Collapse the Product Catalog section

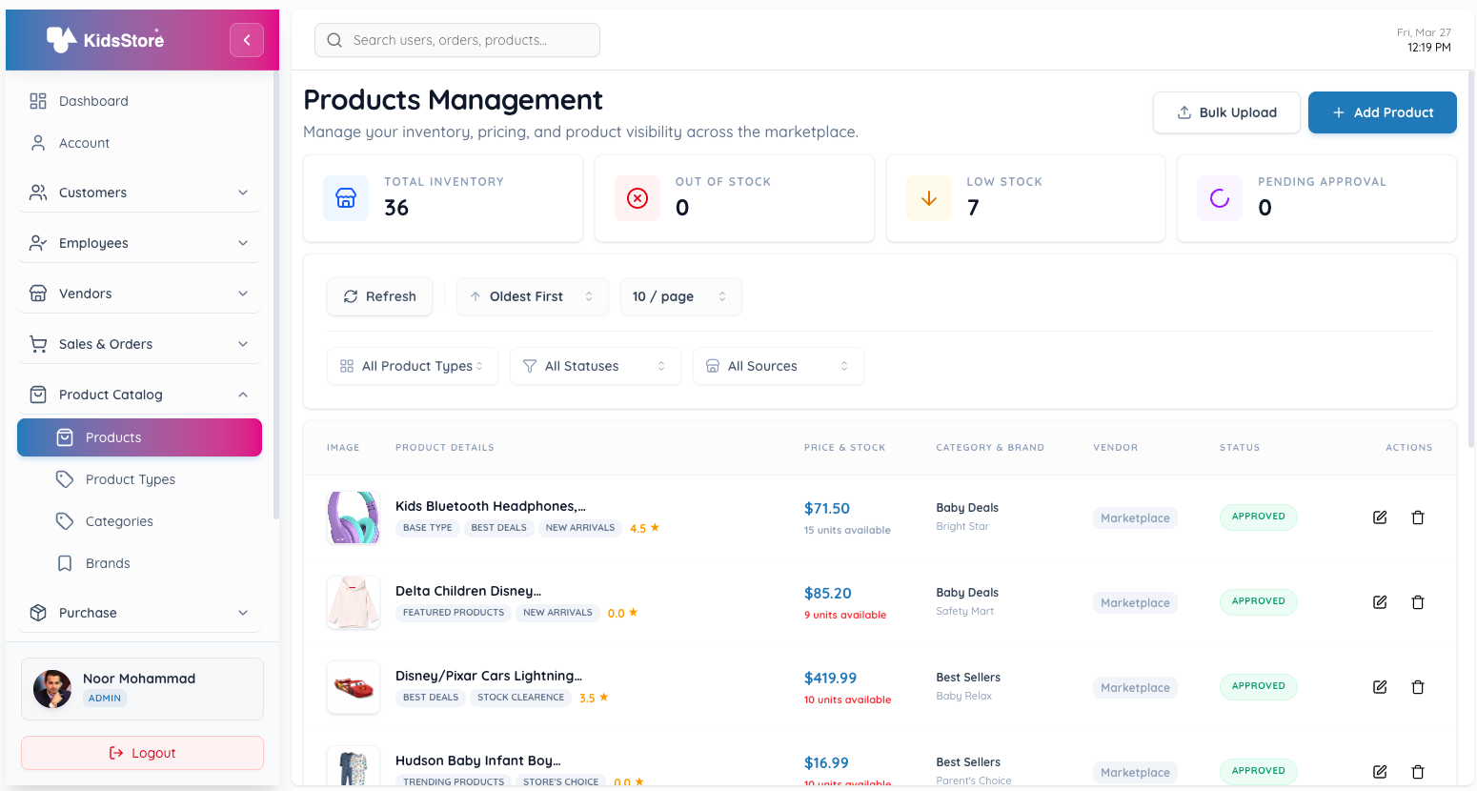[243, 394]
